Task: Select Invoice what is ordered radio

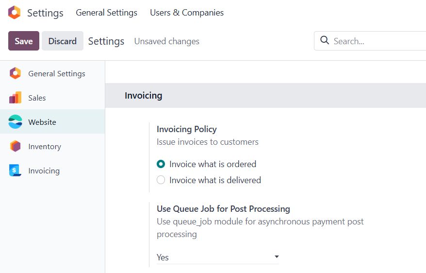Action: [x=161, y=164]
